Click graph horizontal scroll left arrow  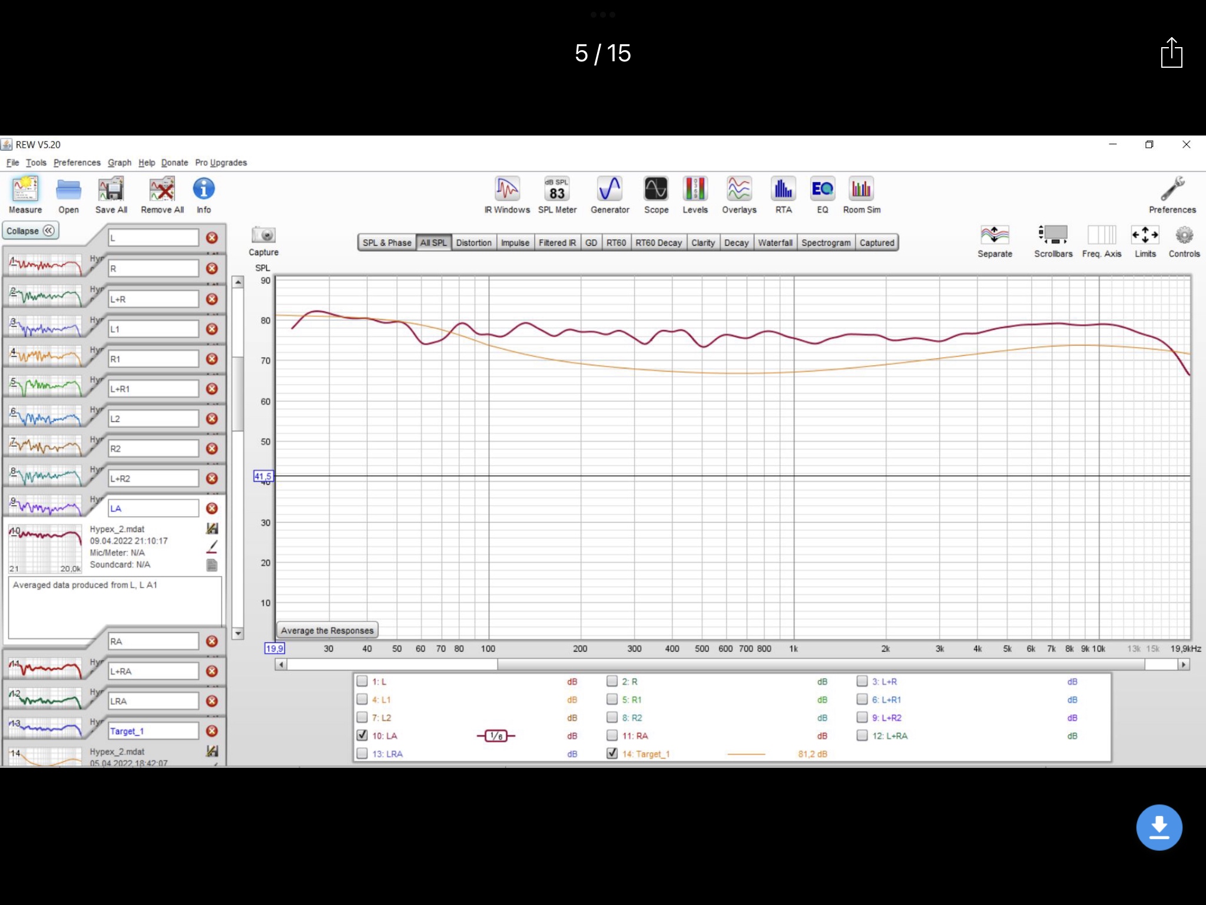[x=281, y=665]
